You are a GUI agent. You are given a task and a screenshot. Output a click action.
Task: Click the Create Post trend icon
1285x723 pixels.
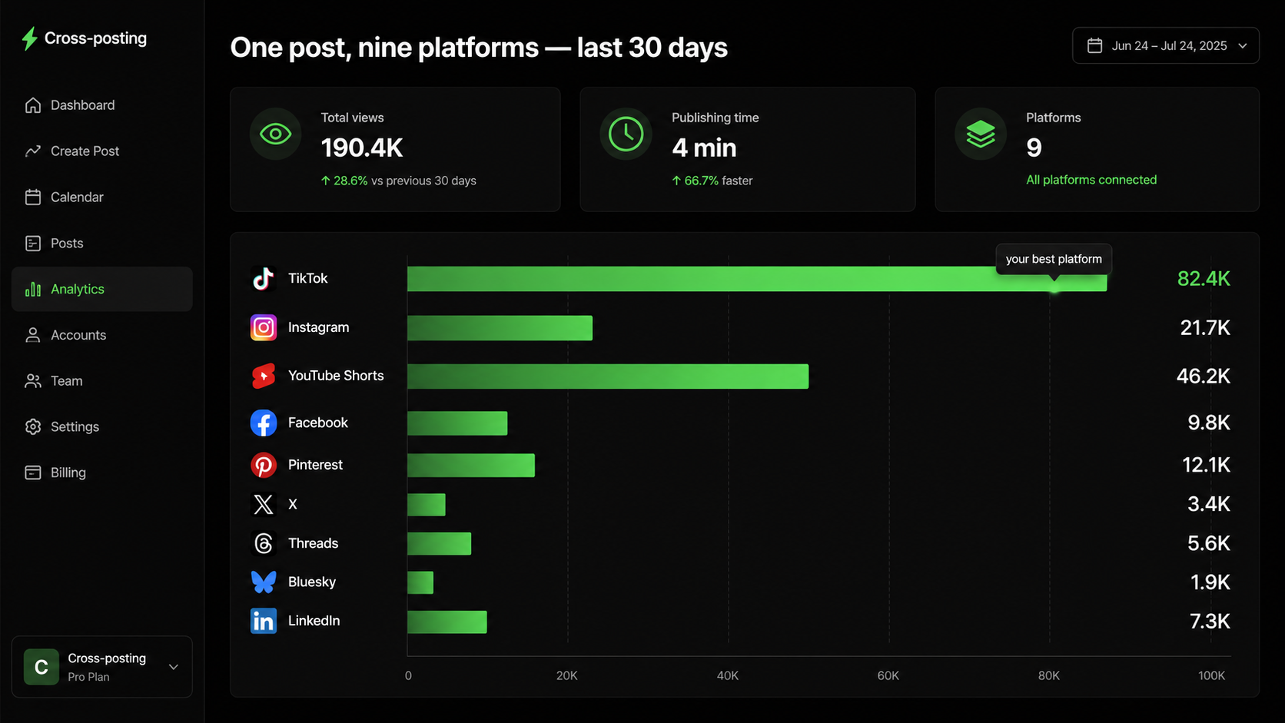(33, 151)
